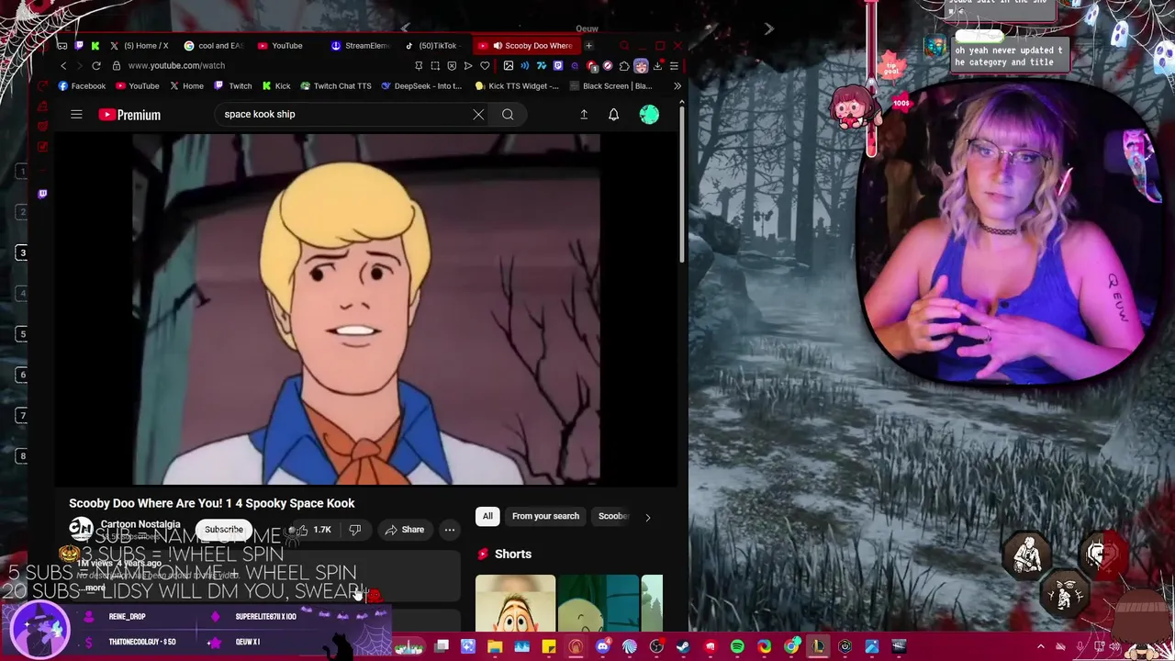1175x661 pixels.
Task: Switch to the YouTube browser tab
Action: [280, 46]
